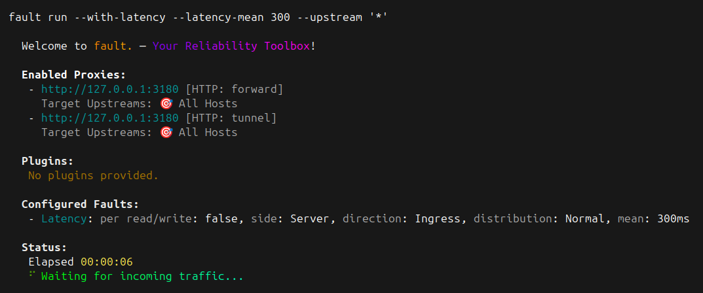The height and width of the screenshot is (293, 703).
Task: Click the mean value 300ms
Action: (673, 218)
